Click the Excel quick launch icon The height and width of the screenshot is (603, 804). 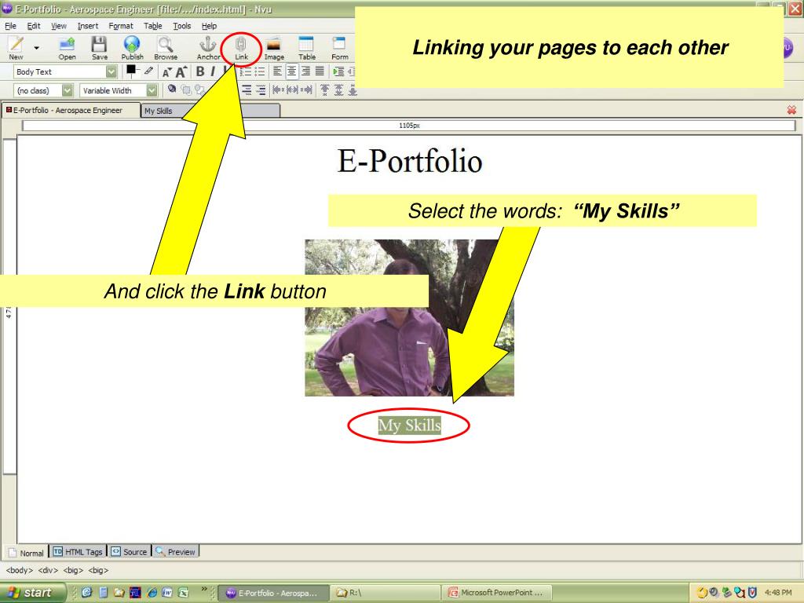click(183, 593)
